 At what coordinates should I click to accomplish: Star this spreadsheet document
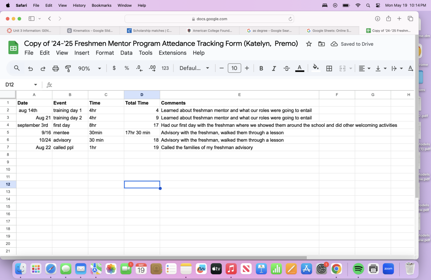[x=308, y=44]
